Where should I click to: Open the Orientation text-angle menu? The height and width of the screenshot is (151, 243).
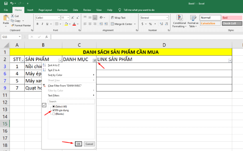tap(102, 17)
